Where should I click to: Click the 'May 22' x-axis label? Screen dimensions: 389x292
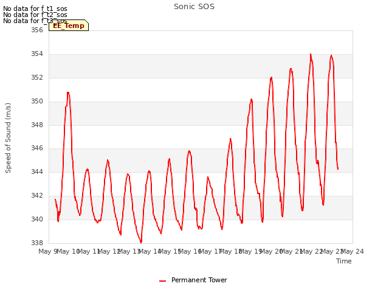pos(312,251)
